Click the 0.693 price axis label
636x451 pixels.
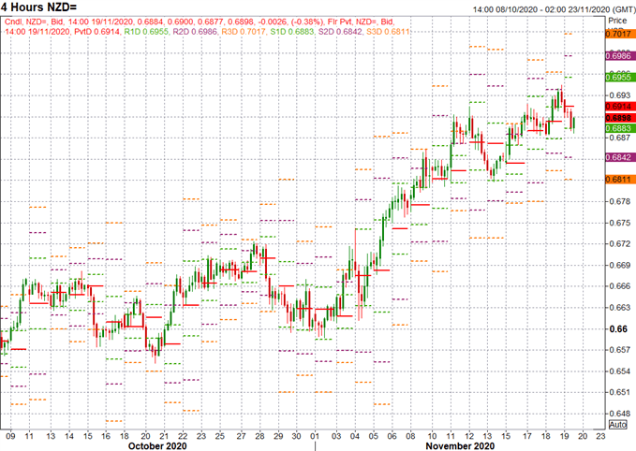pos(620,95)
